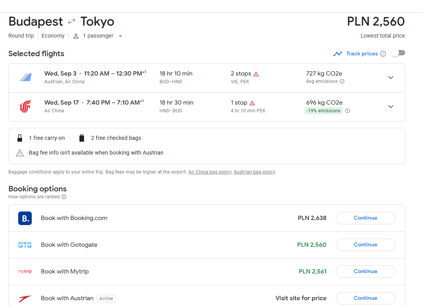
Task: Click the checked bags suitcase icon
Action: pyautogui.click(x=82, y=138)
